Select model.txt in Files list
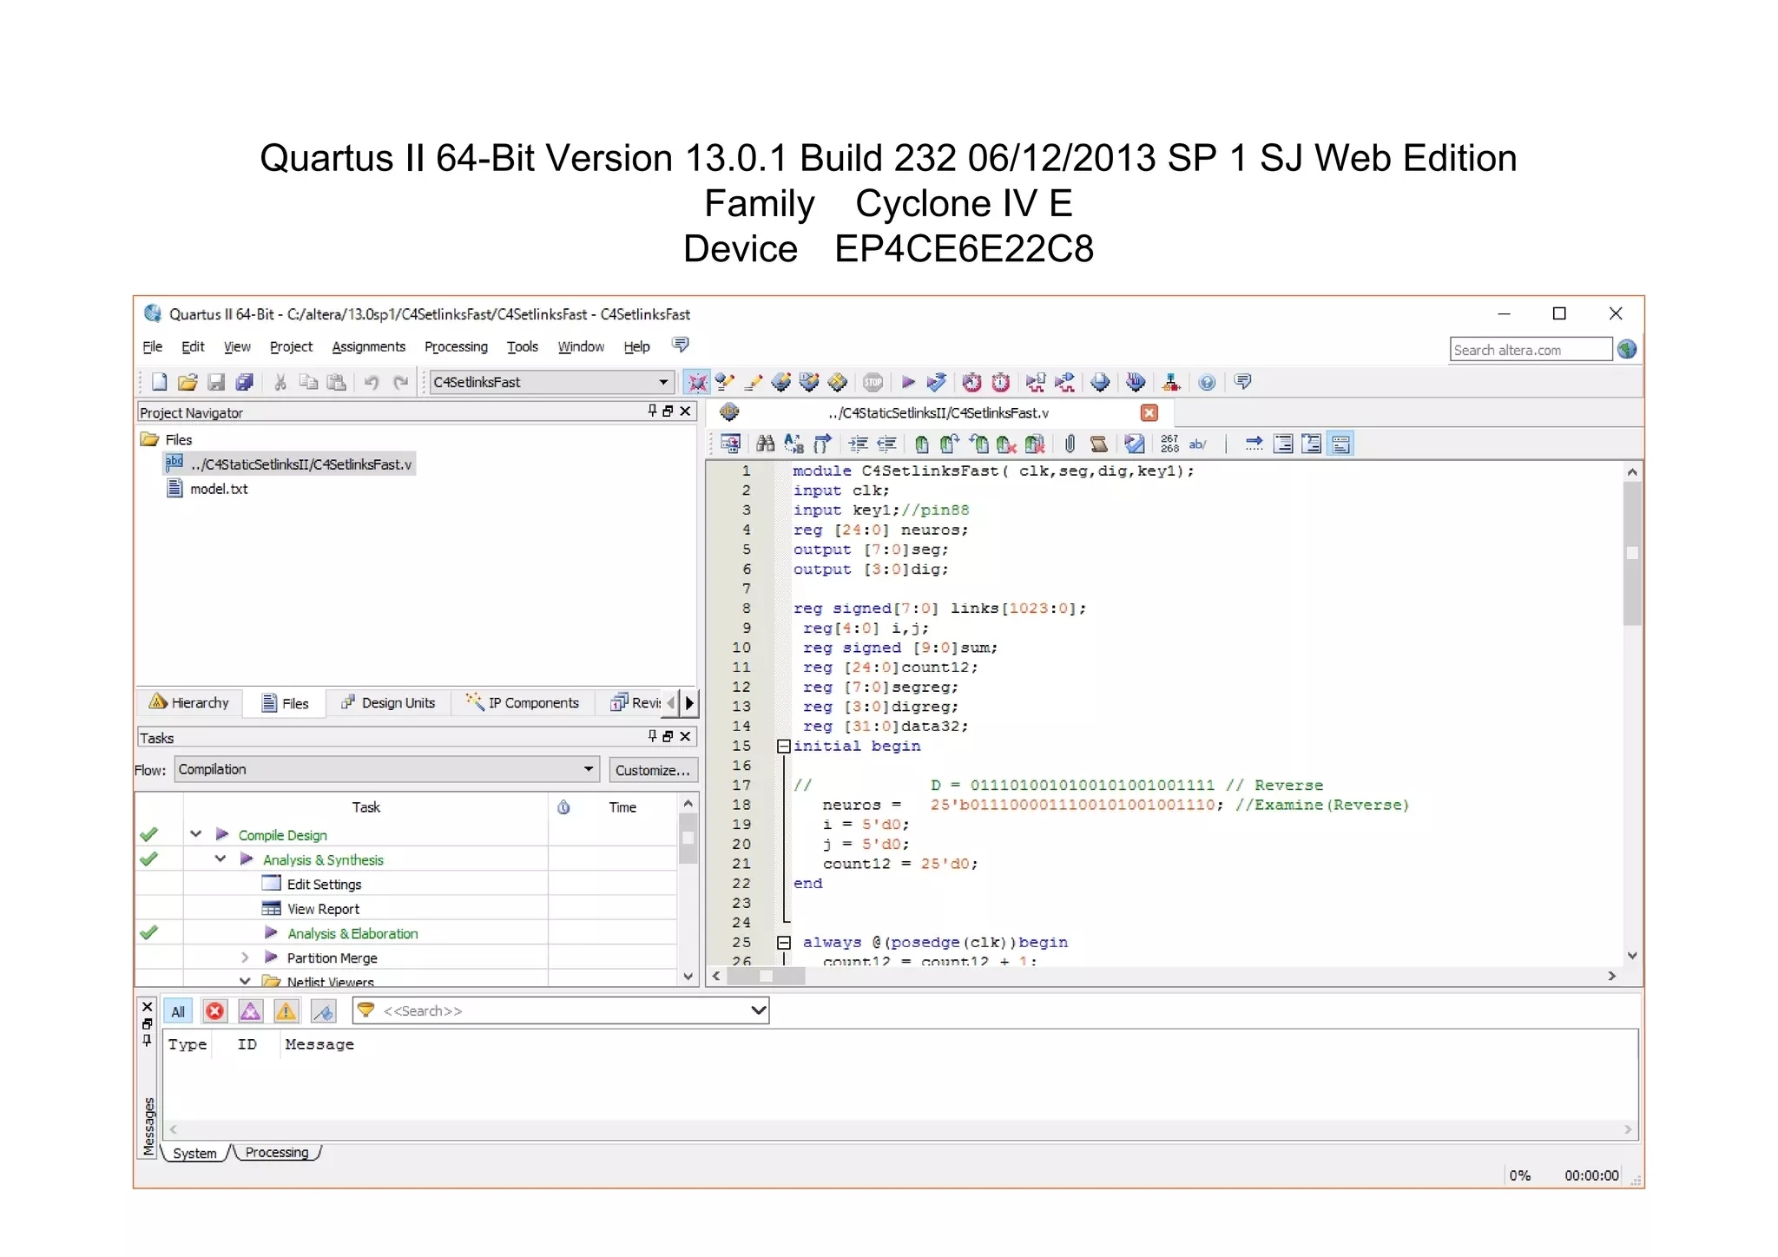Image resolution: width=1778 pixels, height=1257 pixels. [x=219, y=489]
